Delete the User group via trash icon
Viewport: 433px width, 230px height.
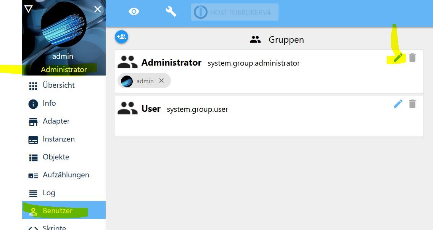412,104
